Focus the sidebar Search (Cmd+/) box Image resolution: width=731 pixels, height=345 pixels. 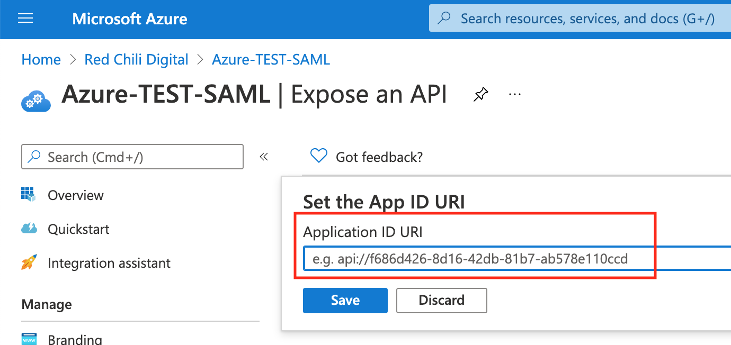click(x=132, y=157)
